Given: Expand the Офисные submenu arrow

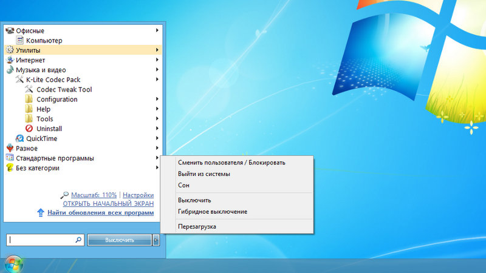Looking at the screenshot, I should [157, 30].
